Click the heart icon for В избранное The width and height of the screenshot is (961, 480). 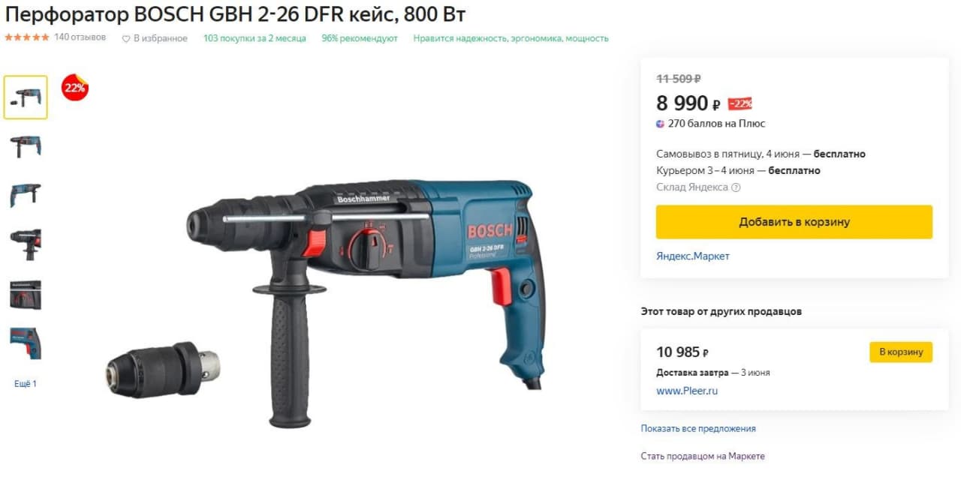pyautogui.click(x=126, y=39)
